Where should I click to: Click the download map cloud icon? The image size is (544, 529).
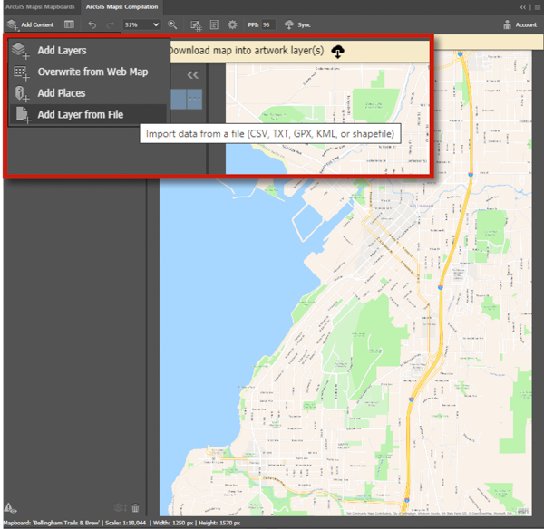(x=339, y=51)
